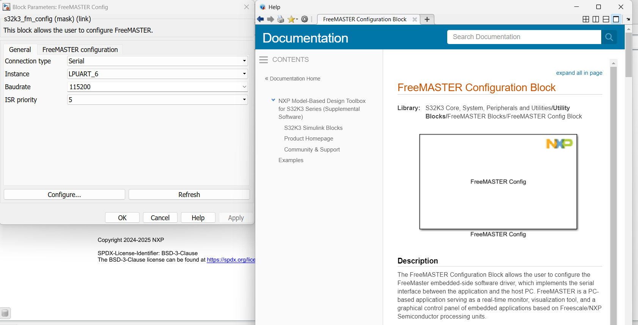The width and height of the screenshot is (638, 325).
Task: Click the Search Documentation input field
Action: click(x=524, y=37)
